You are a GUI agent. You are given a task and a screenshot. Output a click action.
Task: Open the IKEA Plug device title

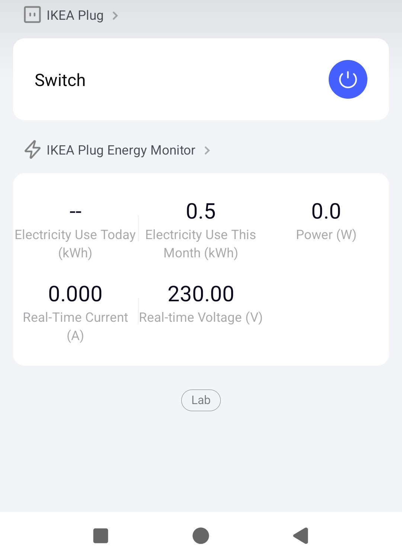(x=75, y=16)
